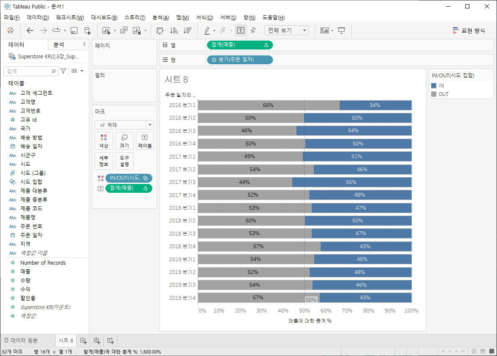497x356 pixels.
Task: Open the Show Me (표현 방식) panel
Action: click(x=469, y=30)
